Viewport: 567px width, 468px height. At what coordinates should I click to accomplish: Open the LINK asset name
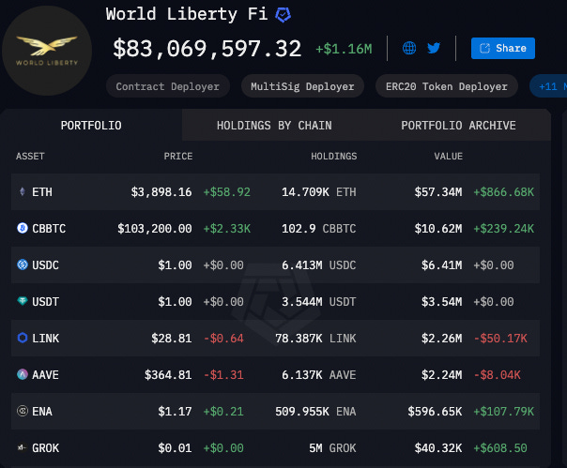(46, 339)
